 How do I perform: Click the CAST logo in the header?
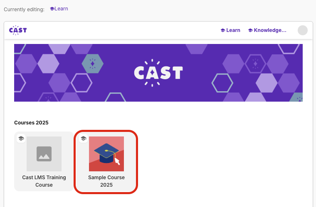pyautogui.click(x=18, y=30)
